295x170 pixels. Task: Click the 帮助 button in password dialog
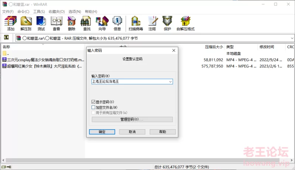point(163,132)
